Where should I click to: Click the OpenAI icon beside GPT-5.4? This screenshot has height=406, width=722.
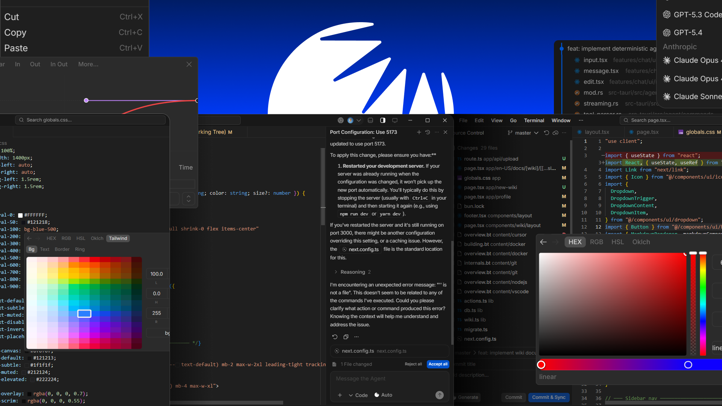coord(667,33)
